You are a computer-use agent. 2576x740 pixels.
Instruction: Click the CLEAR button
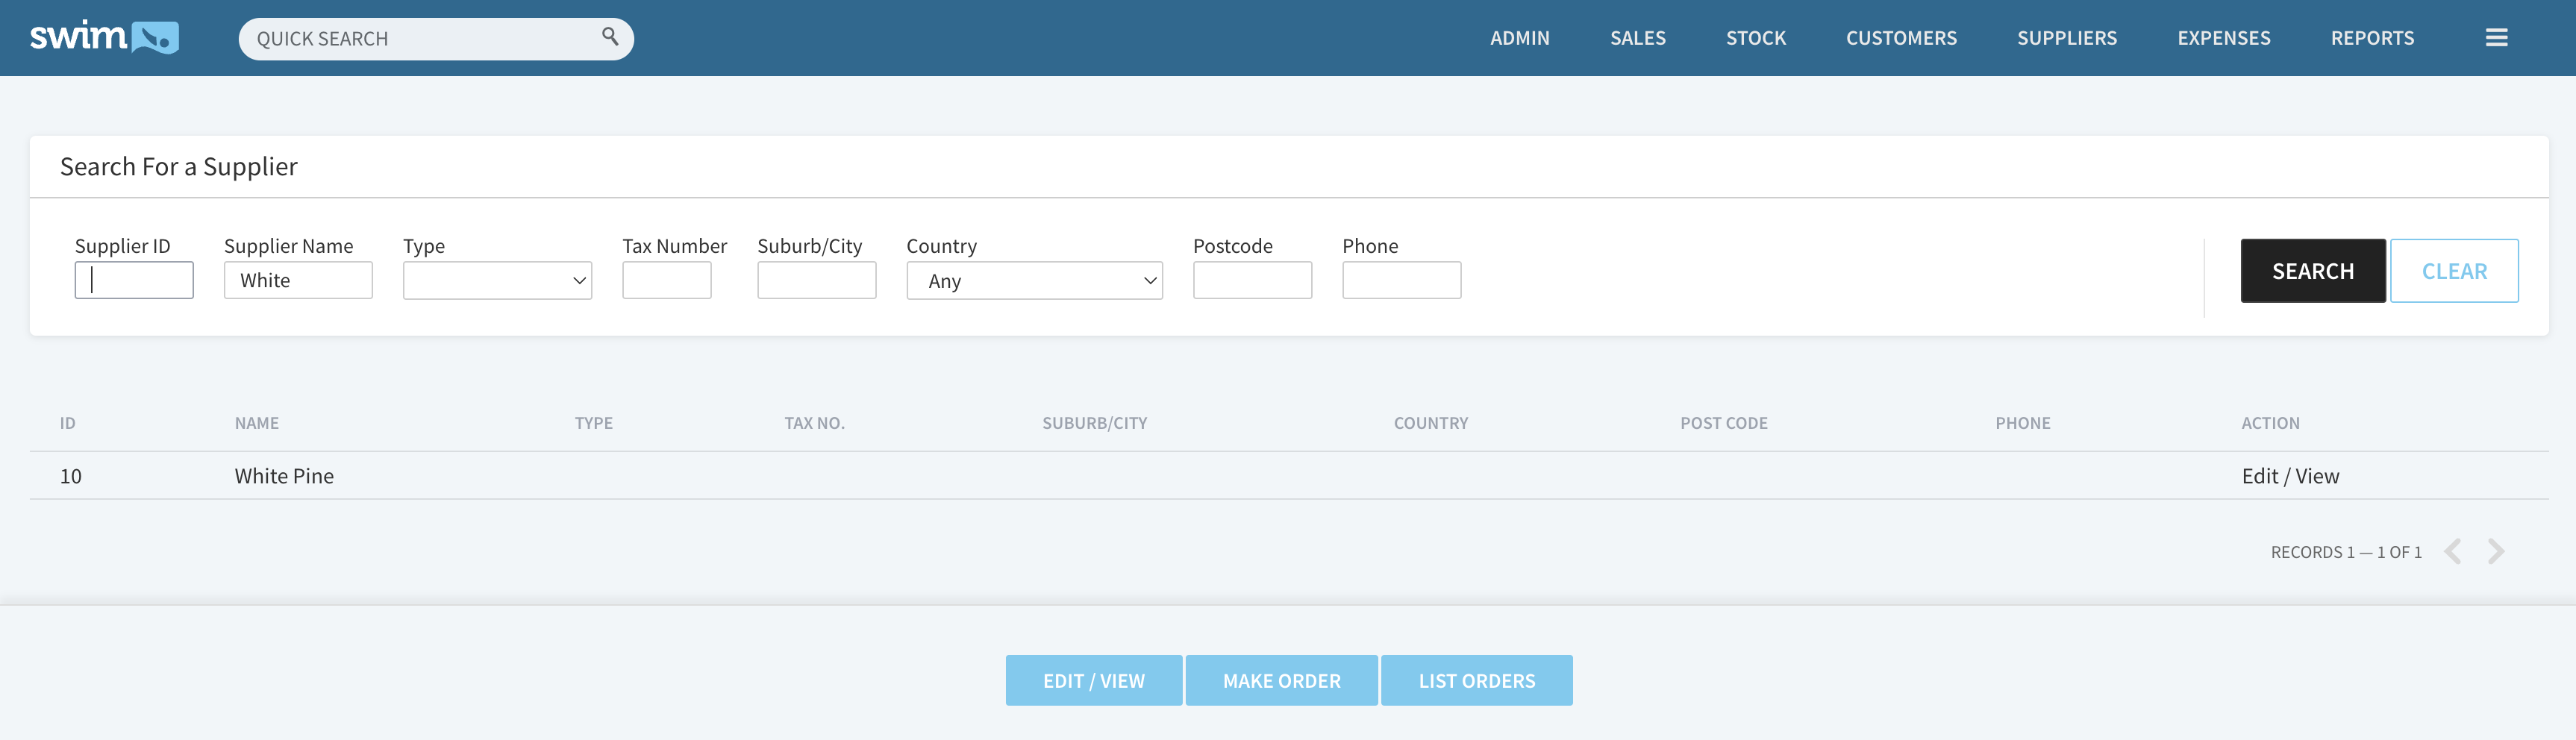[x=2453, y=271]
